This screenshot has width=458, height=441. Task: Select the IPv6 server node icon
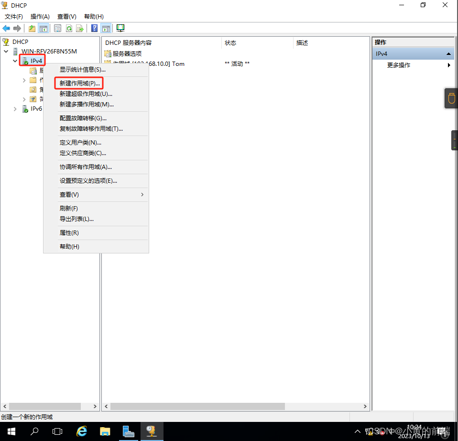click(24, 109)
